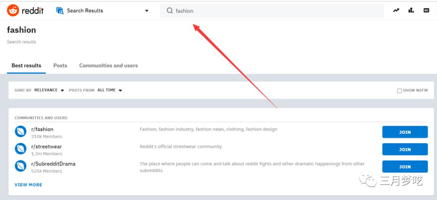The width and height of the screenshot is (437, 200).
Task: Expand the Search Results navigation dropdown
Action: pyautogui.click(x=146, y=11)
